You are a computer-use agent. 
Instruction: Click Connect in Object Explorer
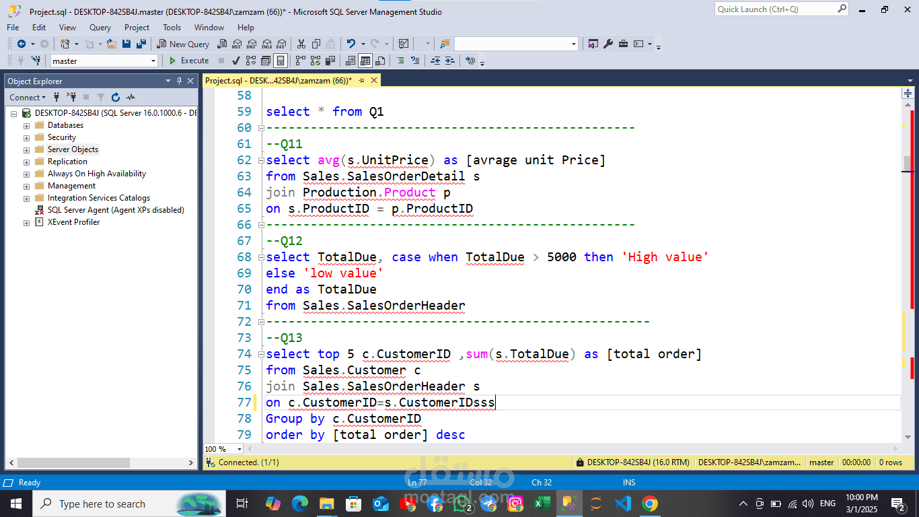tap(24, 97)
